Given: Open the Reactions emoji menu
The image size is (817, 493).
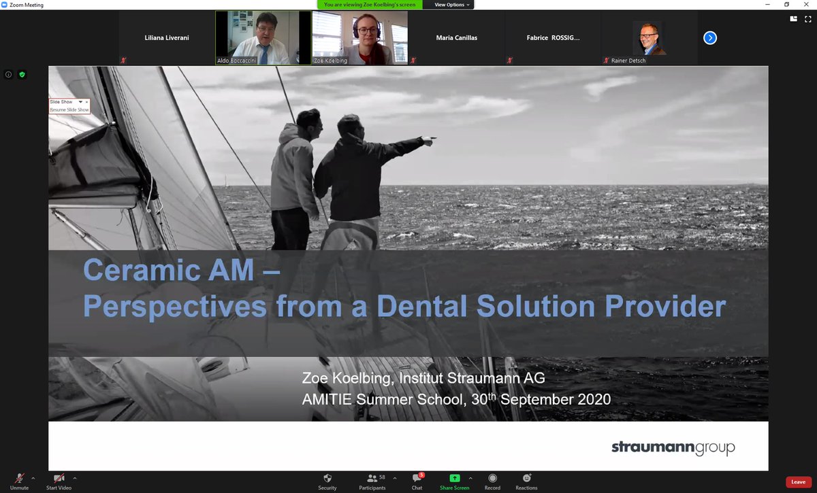Looking at the screenshot, I should click(526, 479).
